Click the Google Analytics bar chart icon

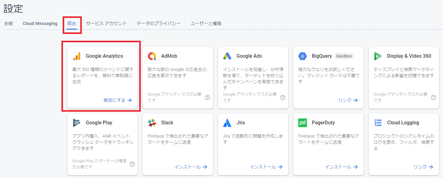(x=77, y=56)
